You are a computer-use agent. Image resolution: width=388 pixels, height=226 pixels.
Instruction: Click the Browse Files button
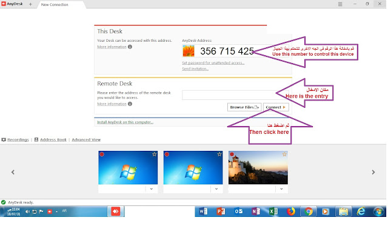pyautogui.click(x=244, y=107)
